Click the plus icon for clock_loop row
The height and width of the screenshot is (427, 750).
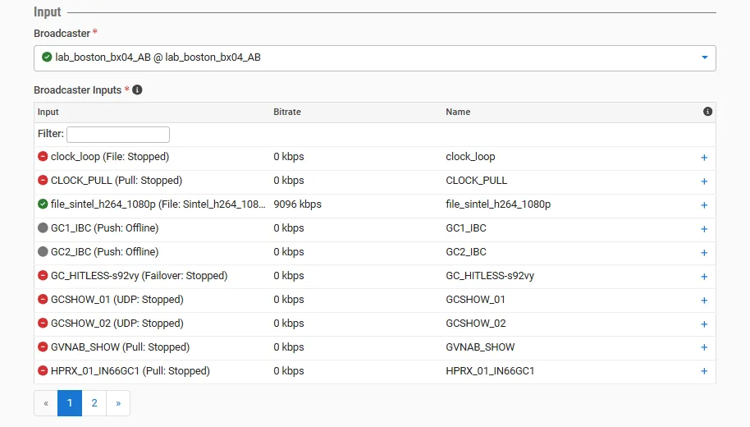(x=704, y=158)
